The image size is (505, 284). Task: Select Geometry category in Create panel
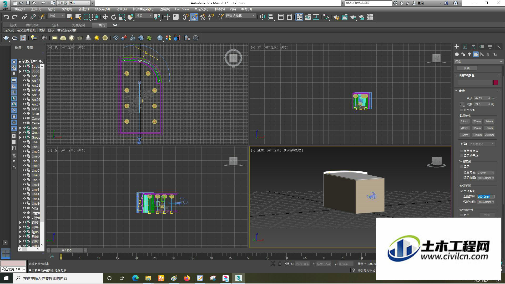[457, 54]
